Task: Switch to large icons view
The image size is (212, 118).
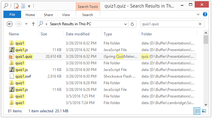Action: coord(204,111)
